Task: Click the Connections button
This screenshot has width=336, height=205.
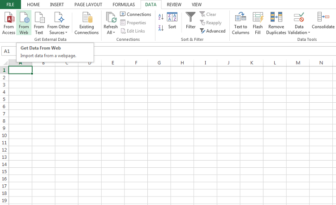Action: [x=135, y=14]
